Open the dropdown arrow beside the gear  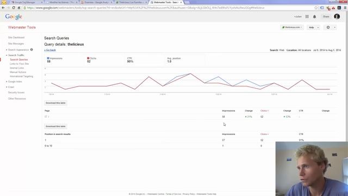(335, 27)
